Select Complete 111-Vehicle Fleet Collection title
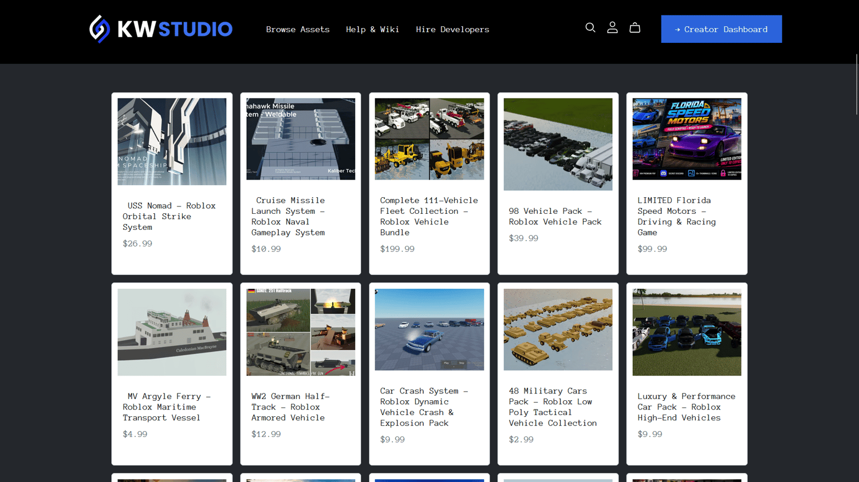The height and width of the screenshot is (482, 859). coord(429,216)
